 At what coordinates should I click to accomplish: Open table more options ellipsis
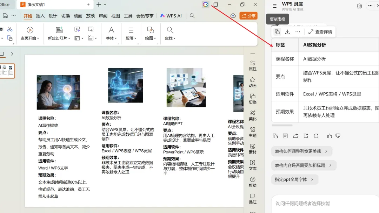(x=298, y=32)
